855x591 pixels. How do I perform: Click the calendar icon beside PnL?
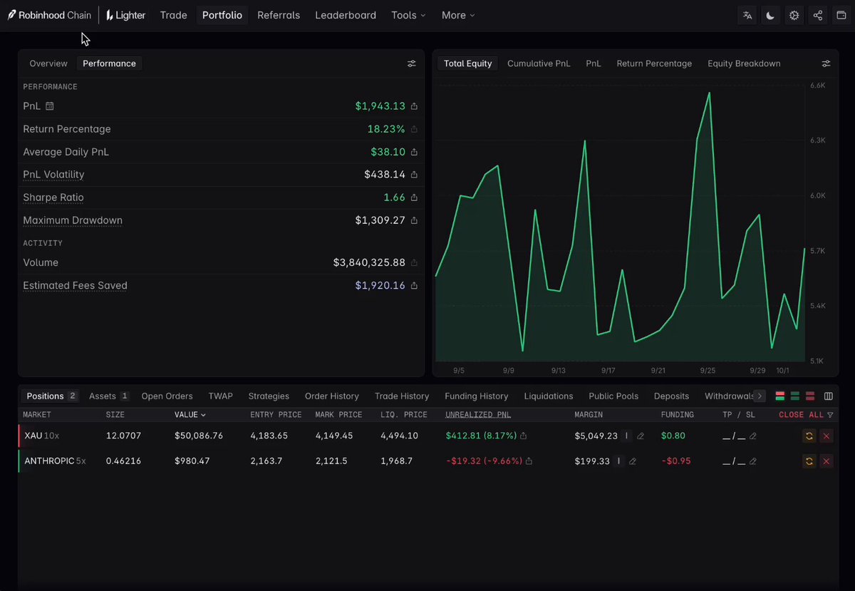tap(50, 106)
